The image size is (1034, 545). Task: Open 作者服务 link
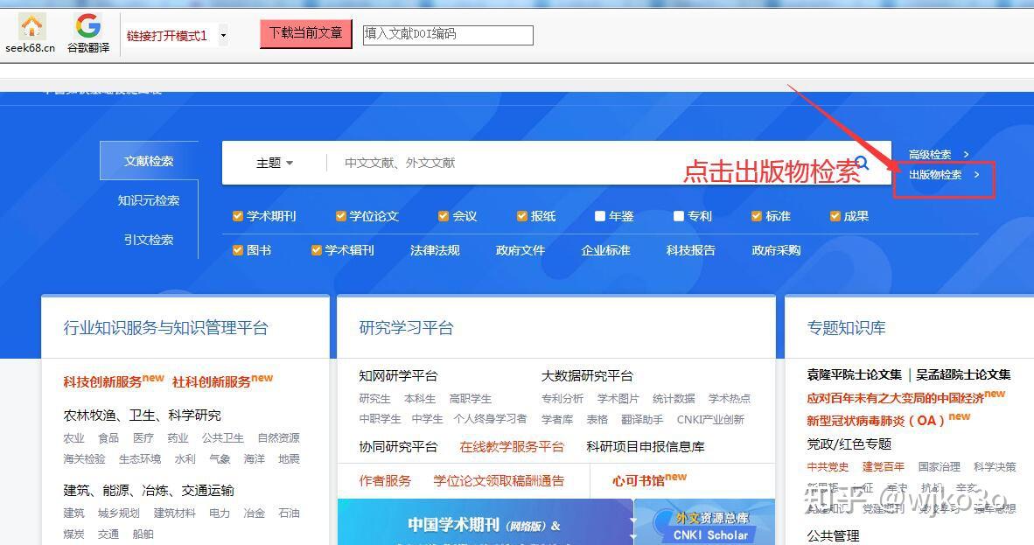point(385,481)
